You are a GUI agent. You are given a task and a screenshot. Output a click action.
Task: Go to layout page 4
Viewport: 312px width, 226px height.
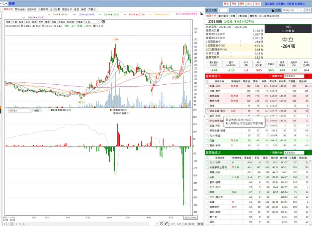16,224
